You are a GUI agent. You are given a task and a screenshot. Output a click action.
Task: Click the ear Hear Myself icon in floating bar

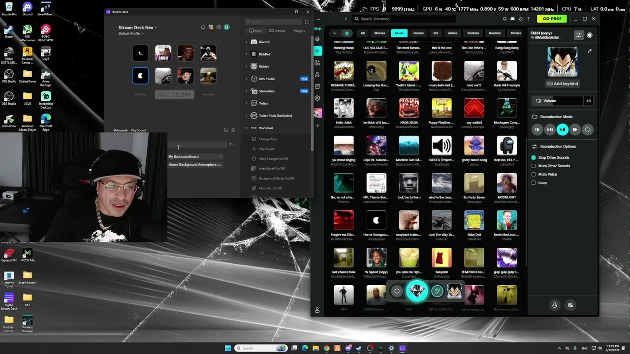(437, 291)
